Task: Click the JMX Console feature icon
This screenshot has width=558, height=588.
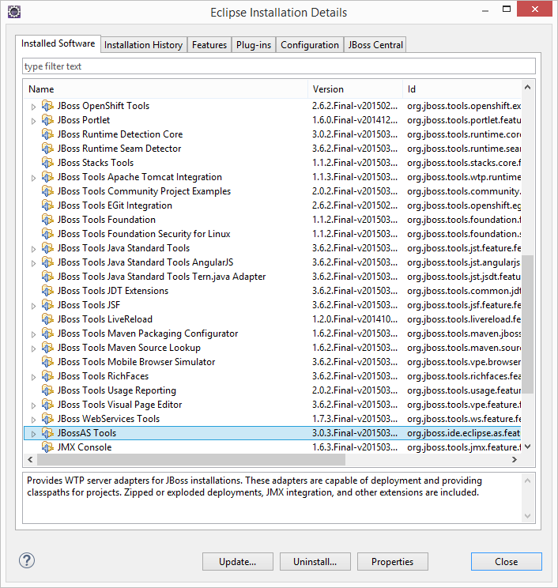Action: [x=47, y=448]
